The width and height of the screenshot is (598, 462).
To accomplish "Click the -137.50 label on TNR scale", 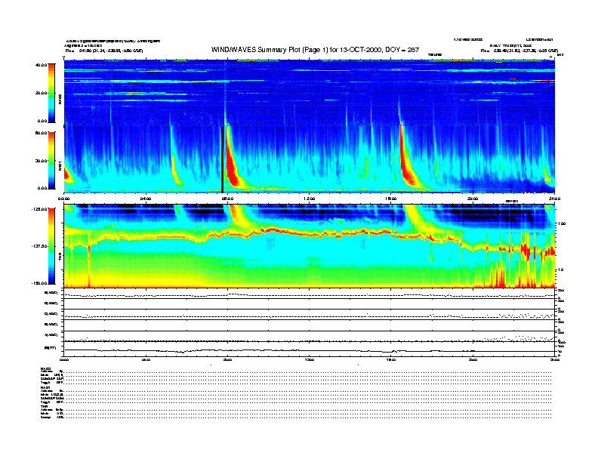I will click(x=39, y=246).
